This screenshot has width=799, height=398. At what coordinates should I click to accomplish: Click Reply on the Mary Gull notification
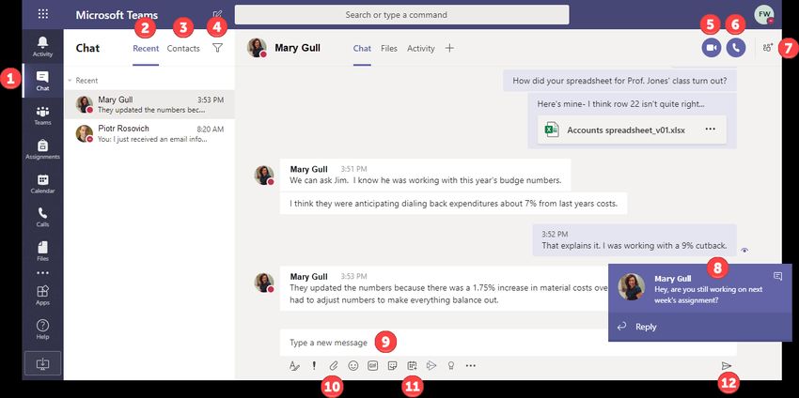(646, 327)
